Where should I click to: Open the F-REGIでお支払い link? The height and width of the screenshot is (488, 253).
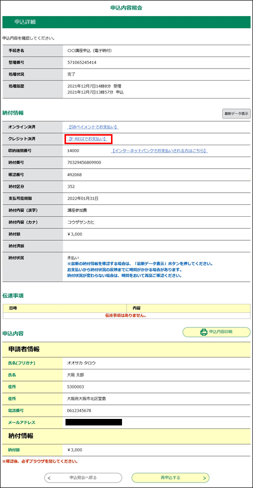pyautogui.click(x=87, y=139)
